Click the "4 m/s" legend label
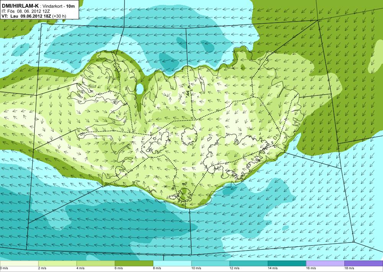Image resolution: width=383 pixels, height=272 pixels. (81, 268)
